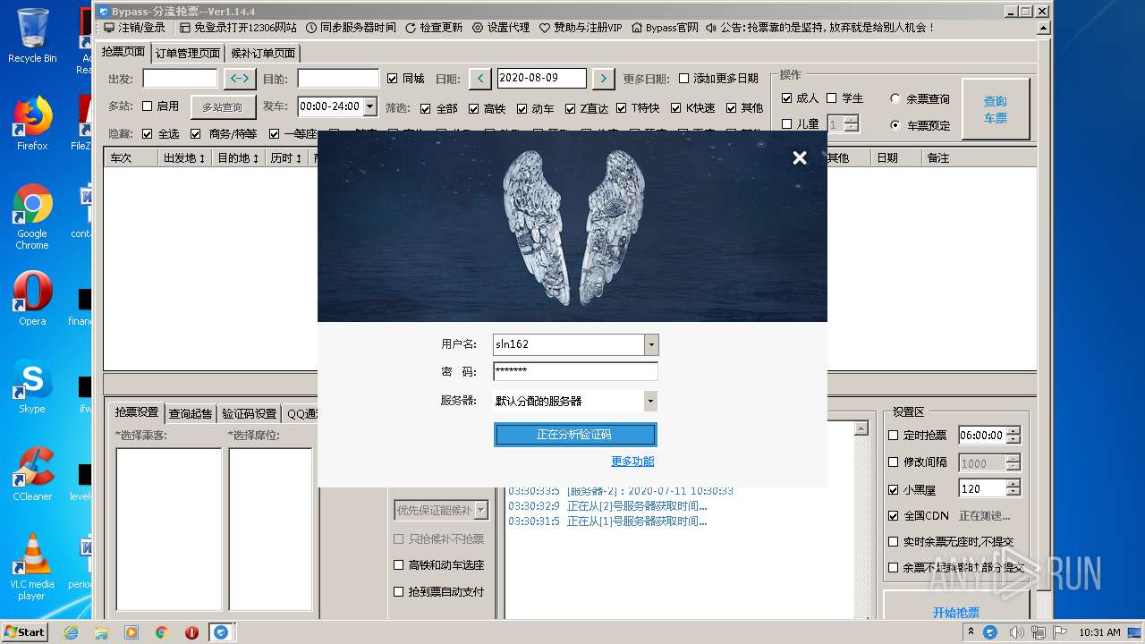Open VLC media player desktop shortcut
This screenshot has width=1145, height=644.
tap(32, 567)
